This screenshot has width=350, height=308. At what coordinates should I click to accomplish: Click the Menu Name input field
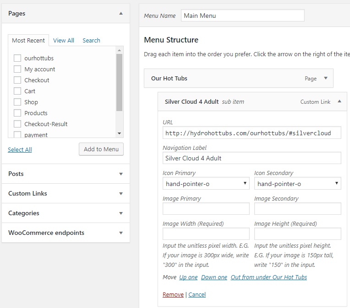[x=242, y=16]
